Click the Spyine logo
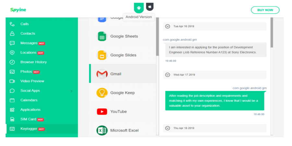The width and height of the screenshot is (292, 146). click(x=18, y=10)
